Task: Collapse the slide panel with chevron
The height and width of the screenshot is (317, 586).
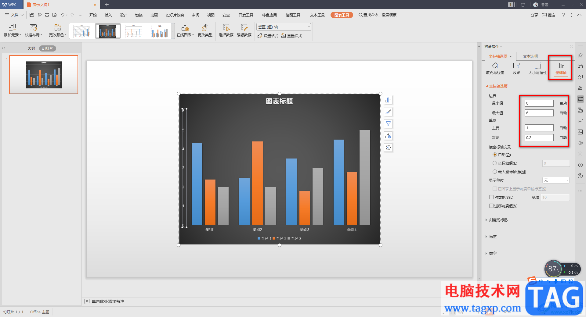Action: pyautogui.click(x=4, y=48)
